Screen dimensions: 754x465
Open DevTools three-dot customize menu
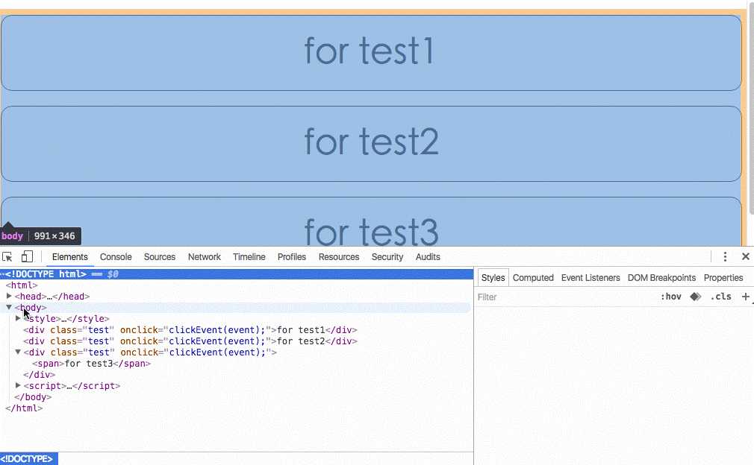click(x=725, y=256)
